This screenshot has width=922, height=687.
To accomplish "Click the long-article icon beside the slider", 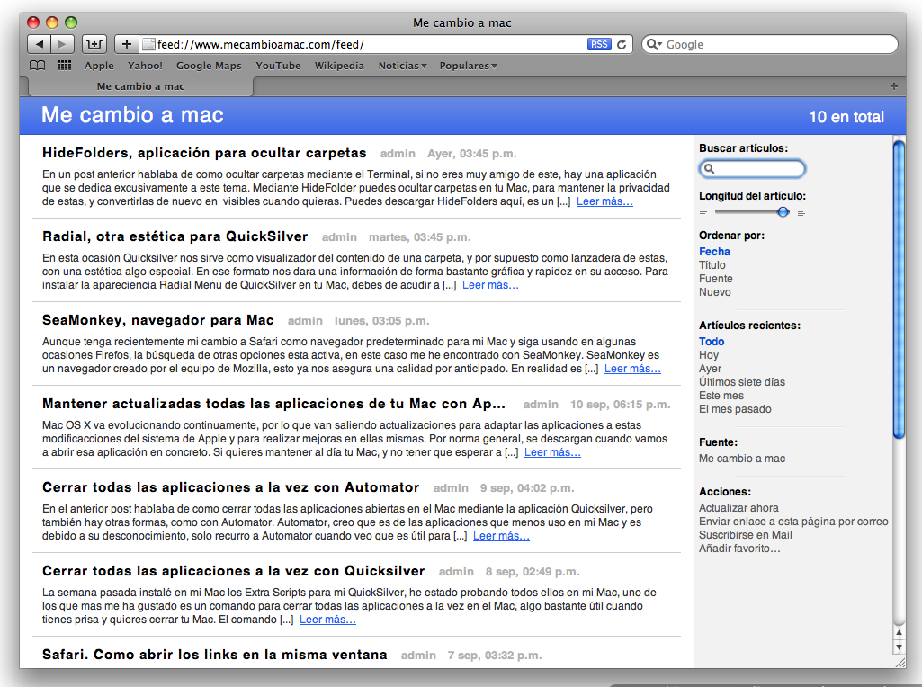I will 801,213.
